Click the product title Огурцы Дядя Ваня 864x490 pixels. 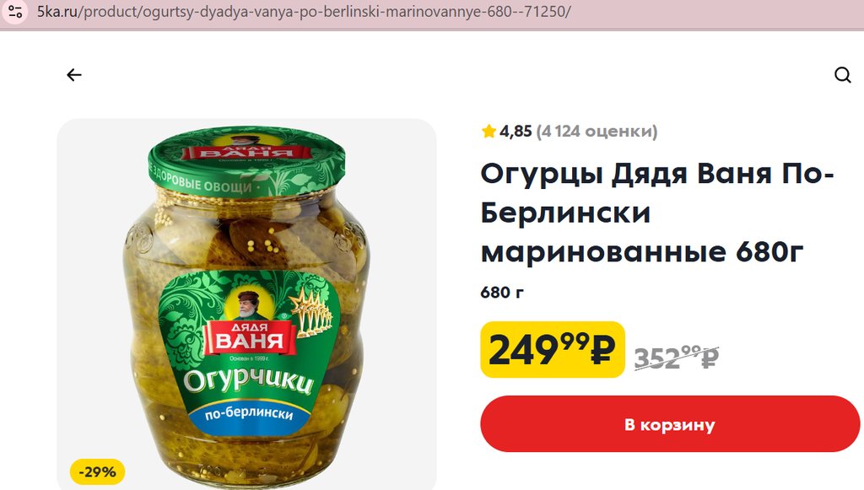tap(657, 213)
